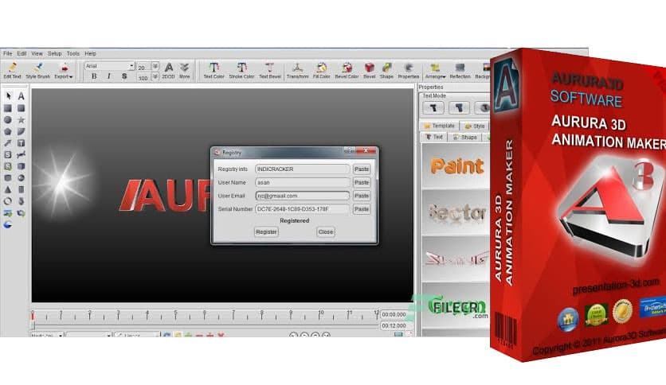
Task: Click the blue back arrow tool icon
Action: click(8, 225)
